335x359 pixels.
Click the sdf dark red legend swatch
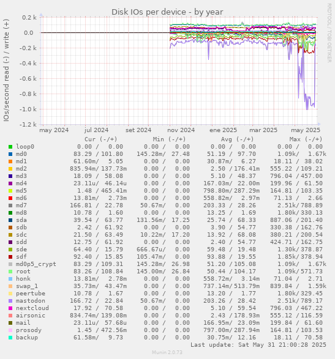pos(10,257)
